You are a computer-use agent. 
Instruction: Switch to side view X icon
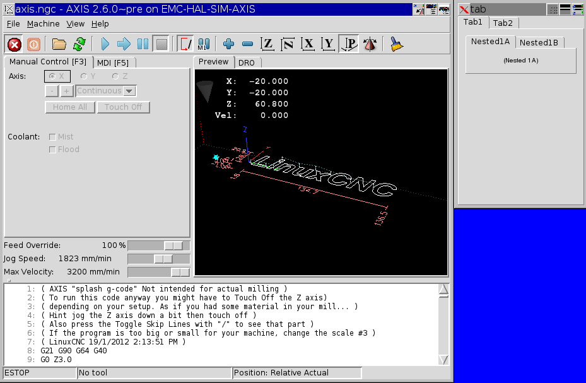(308, 44)
